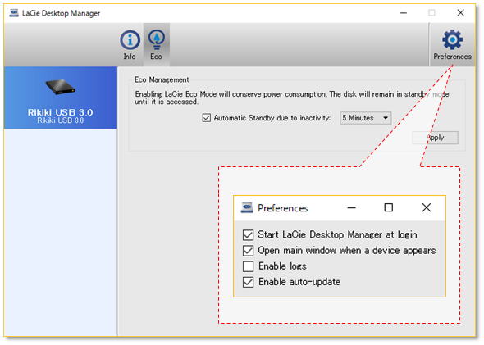Open the Info tab icon
Screen dimensions: 484x345
pyautogui.click(x=130, y=40)
